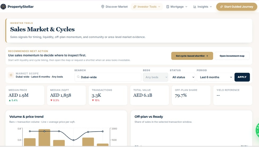Click the Market Scope filter sliders icon
Image resolution: width=259 pixels, height=147 pixels.
pos(11,75)
